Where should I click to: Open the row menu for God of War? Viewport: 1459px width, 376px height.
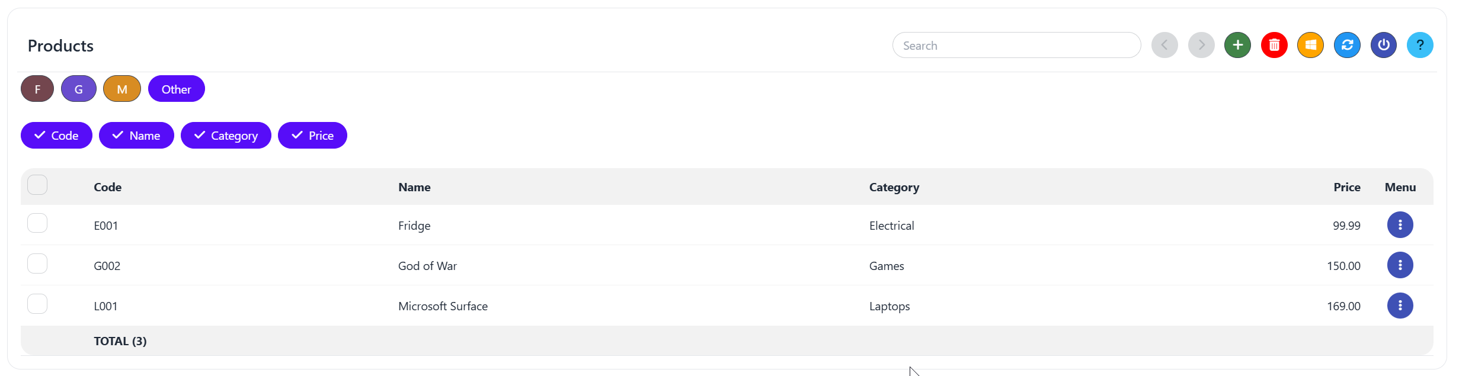[1400, 265]
